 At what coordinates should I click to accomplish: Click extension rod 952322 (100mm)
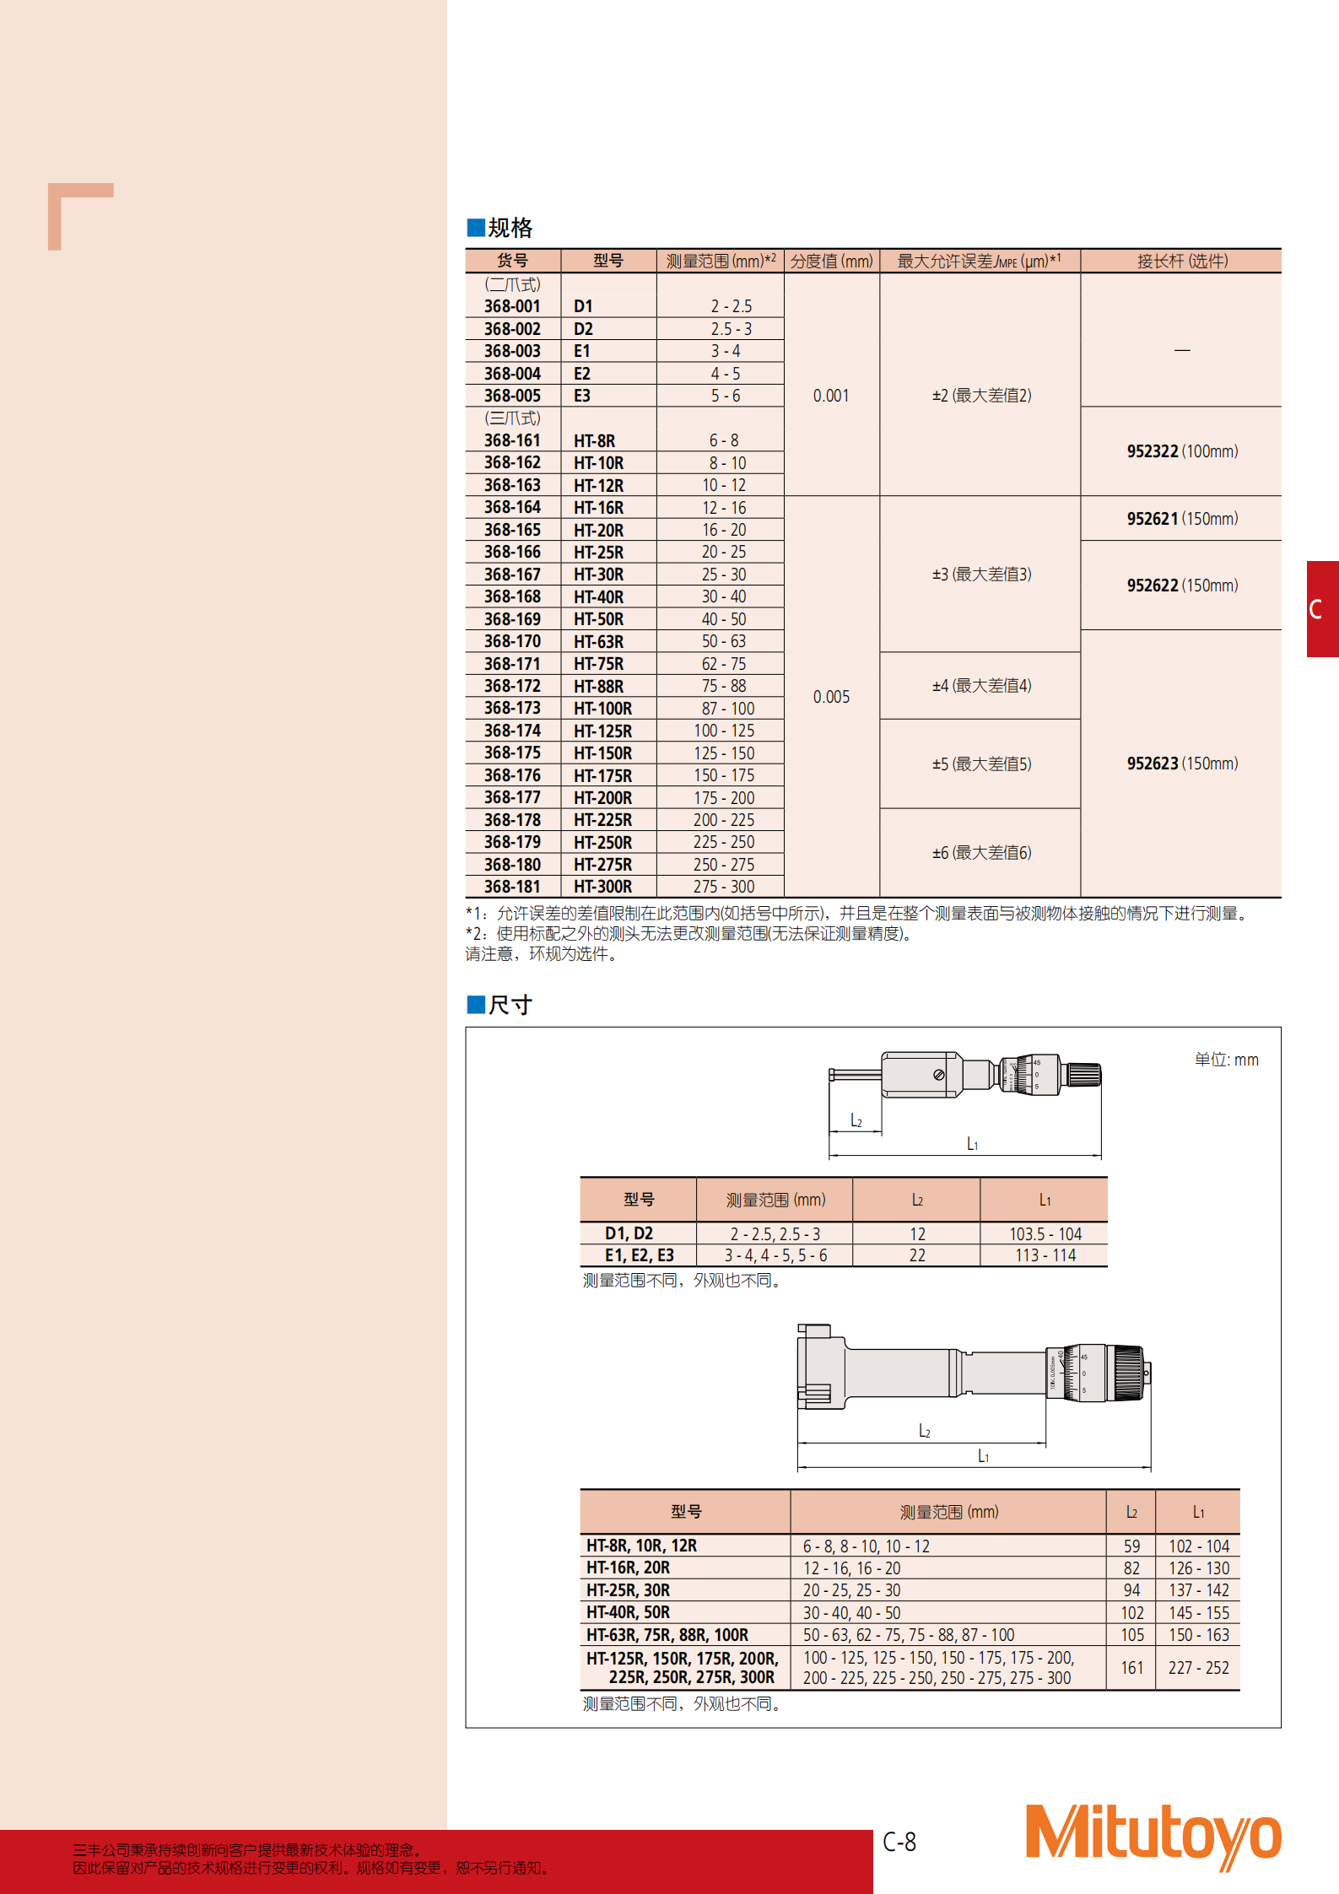point(1182,451)
